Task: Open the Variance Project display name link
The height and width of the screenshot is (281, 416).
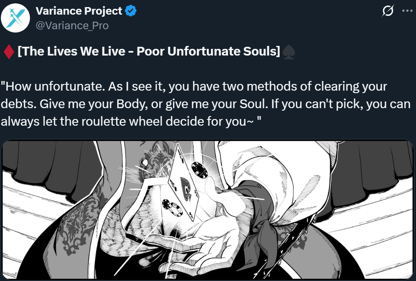Action: 79,11
